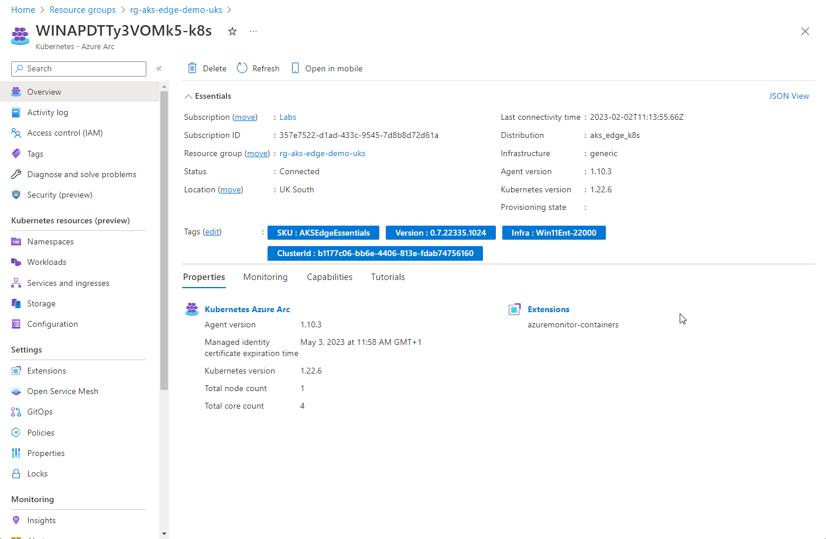
Task: Open Workloads icon in sidebar
Action: 16,262
